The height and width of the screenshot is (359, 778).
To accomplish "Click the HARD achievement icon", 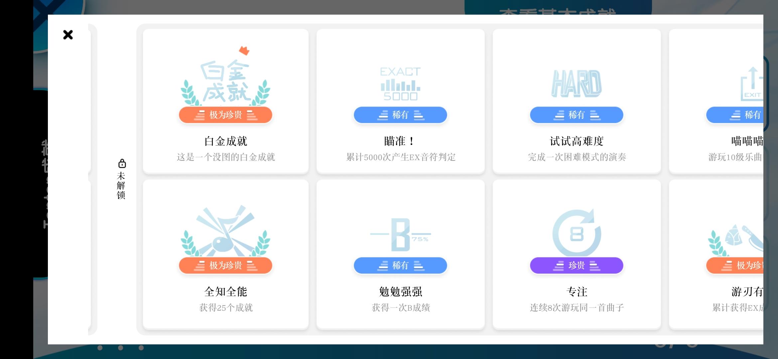I will pyautogui.click(x=577, y=84).
